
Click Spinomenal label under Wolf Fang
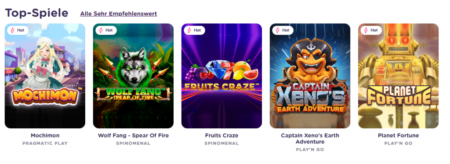point(134,143)
